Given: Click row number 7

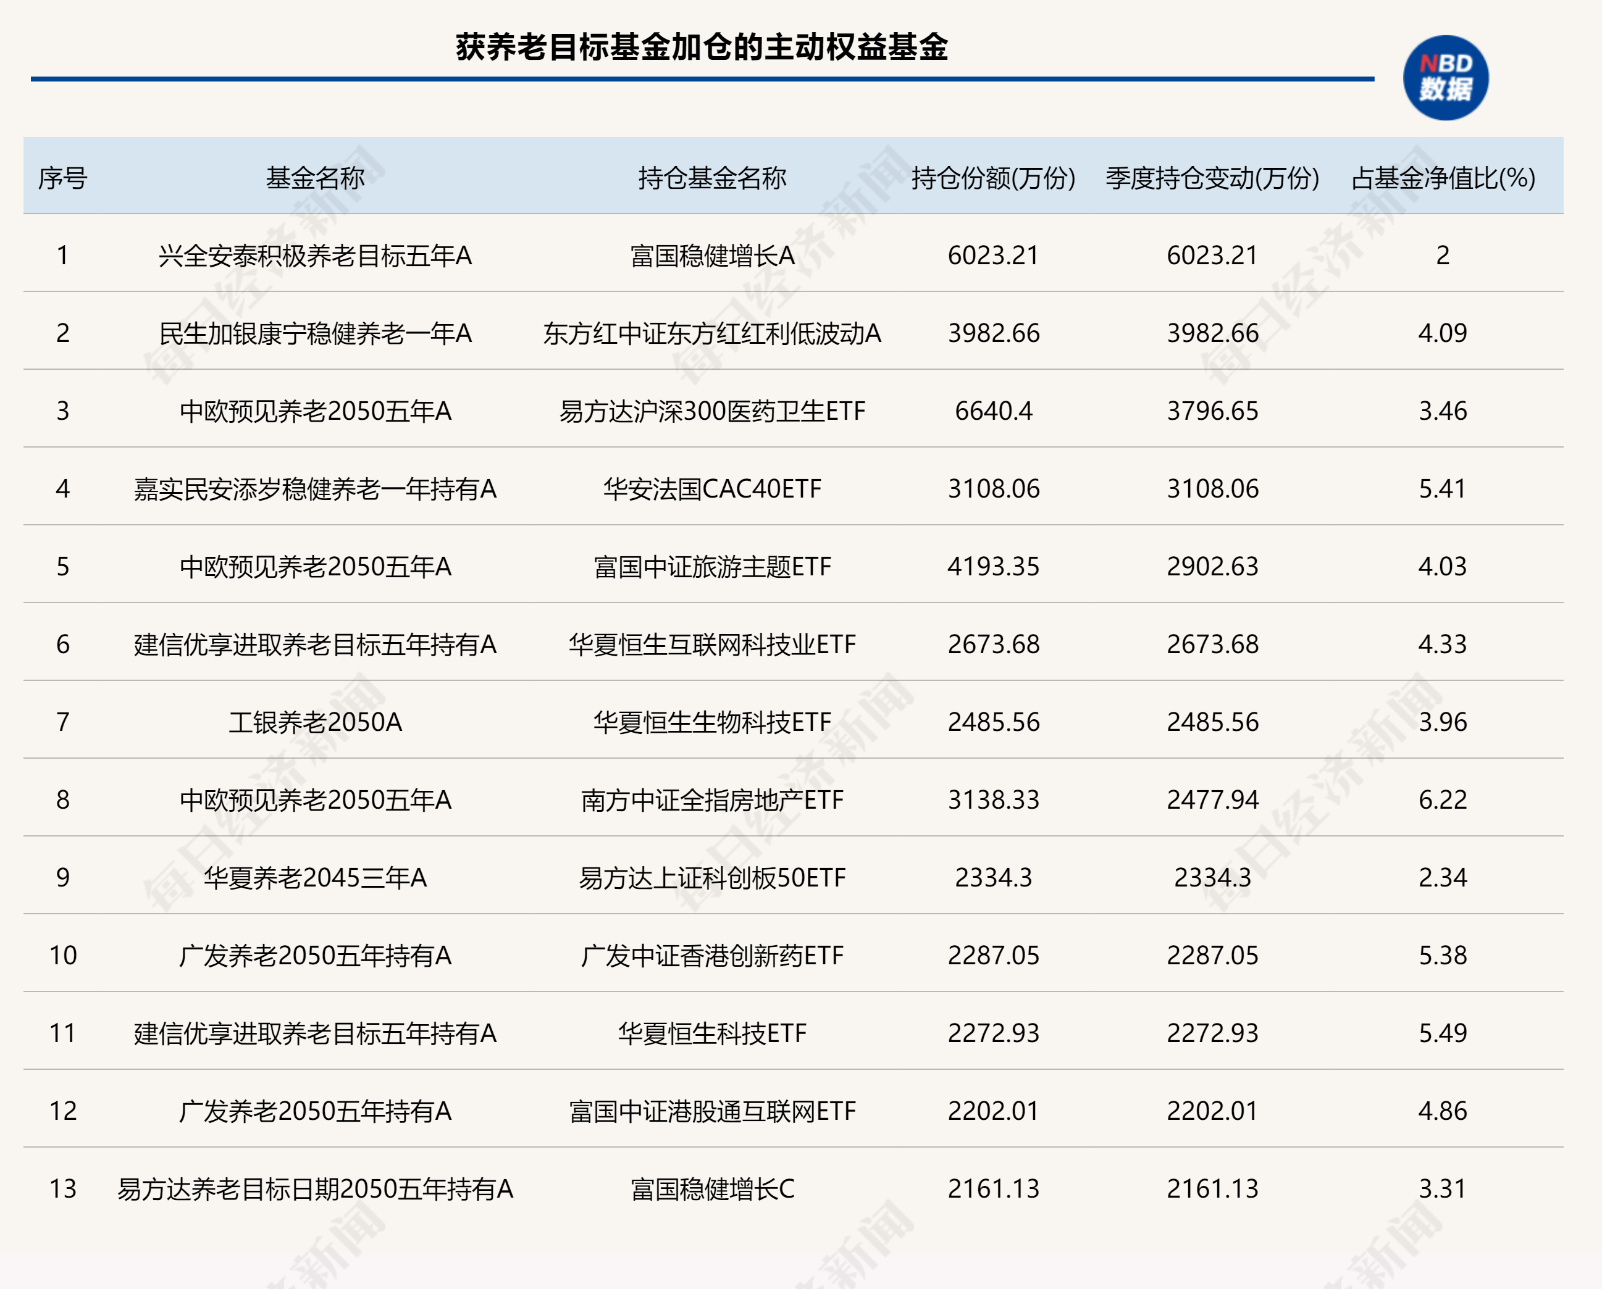Looking at the screenshot, I should (62, 722).
